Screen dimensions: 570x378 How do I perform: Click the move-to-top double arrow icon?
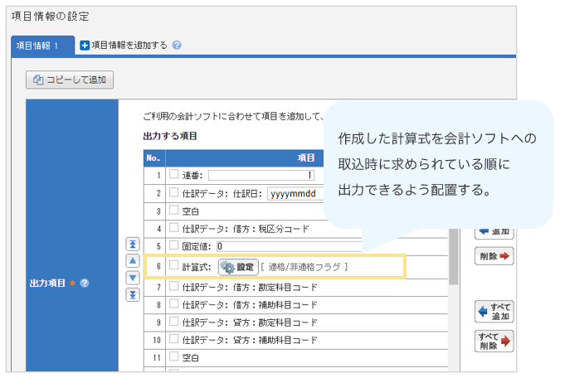(132, 244)
